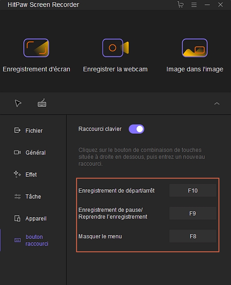Open the hamburger menu in title bar
Viewport: 231px width, 285px height.
(x=194, y=4)
